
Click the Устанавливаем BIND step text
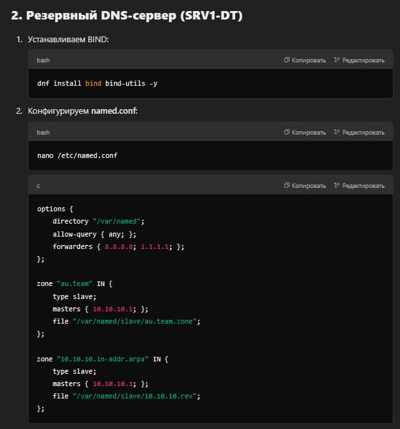[68, 39]
